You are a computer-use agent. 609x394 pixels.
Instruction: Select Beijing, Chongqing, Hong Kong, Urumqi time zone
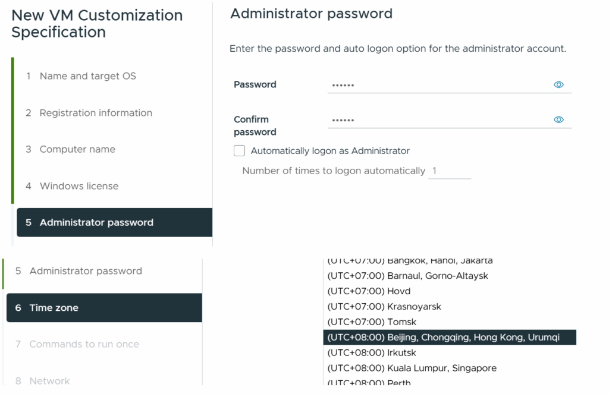click(450, 338)
